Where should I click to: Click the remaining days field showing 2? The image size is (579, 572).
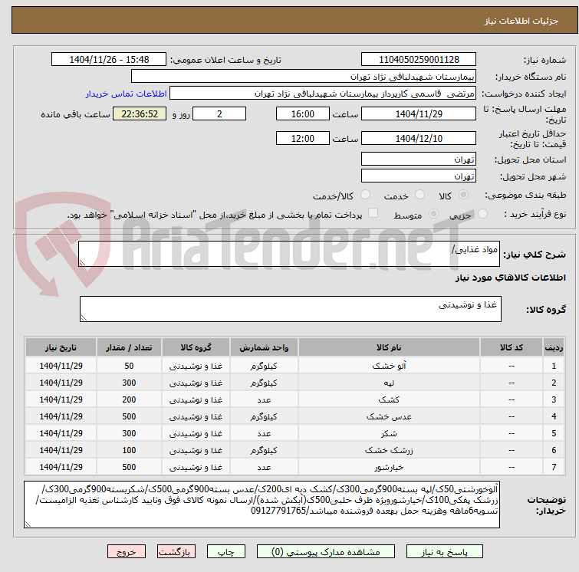pyautogui.click(x=219, y=113)
